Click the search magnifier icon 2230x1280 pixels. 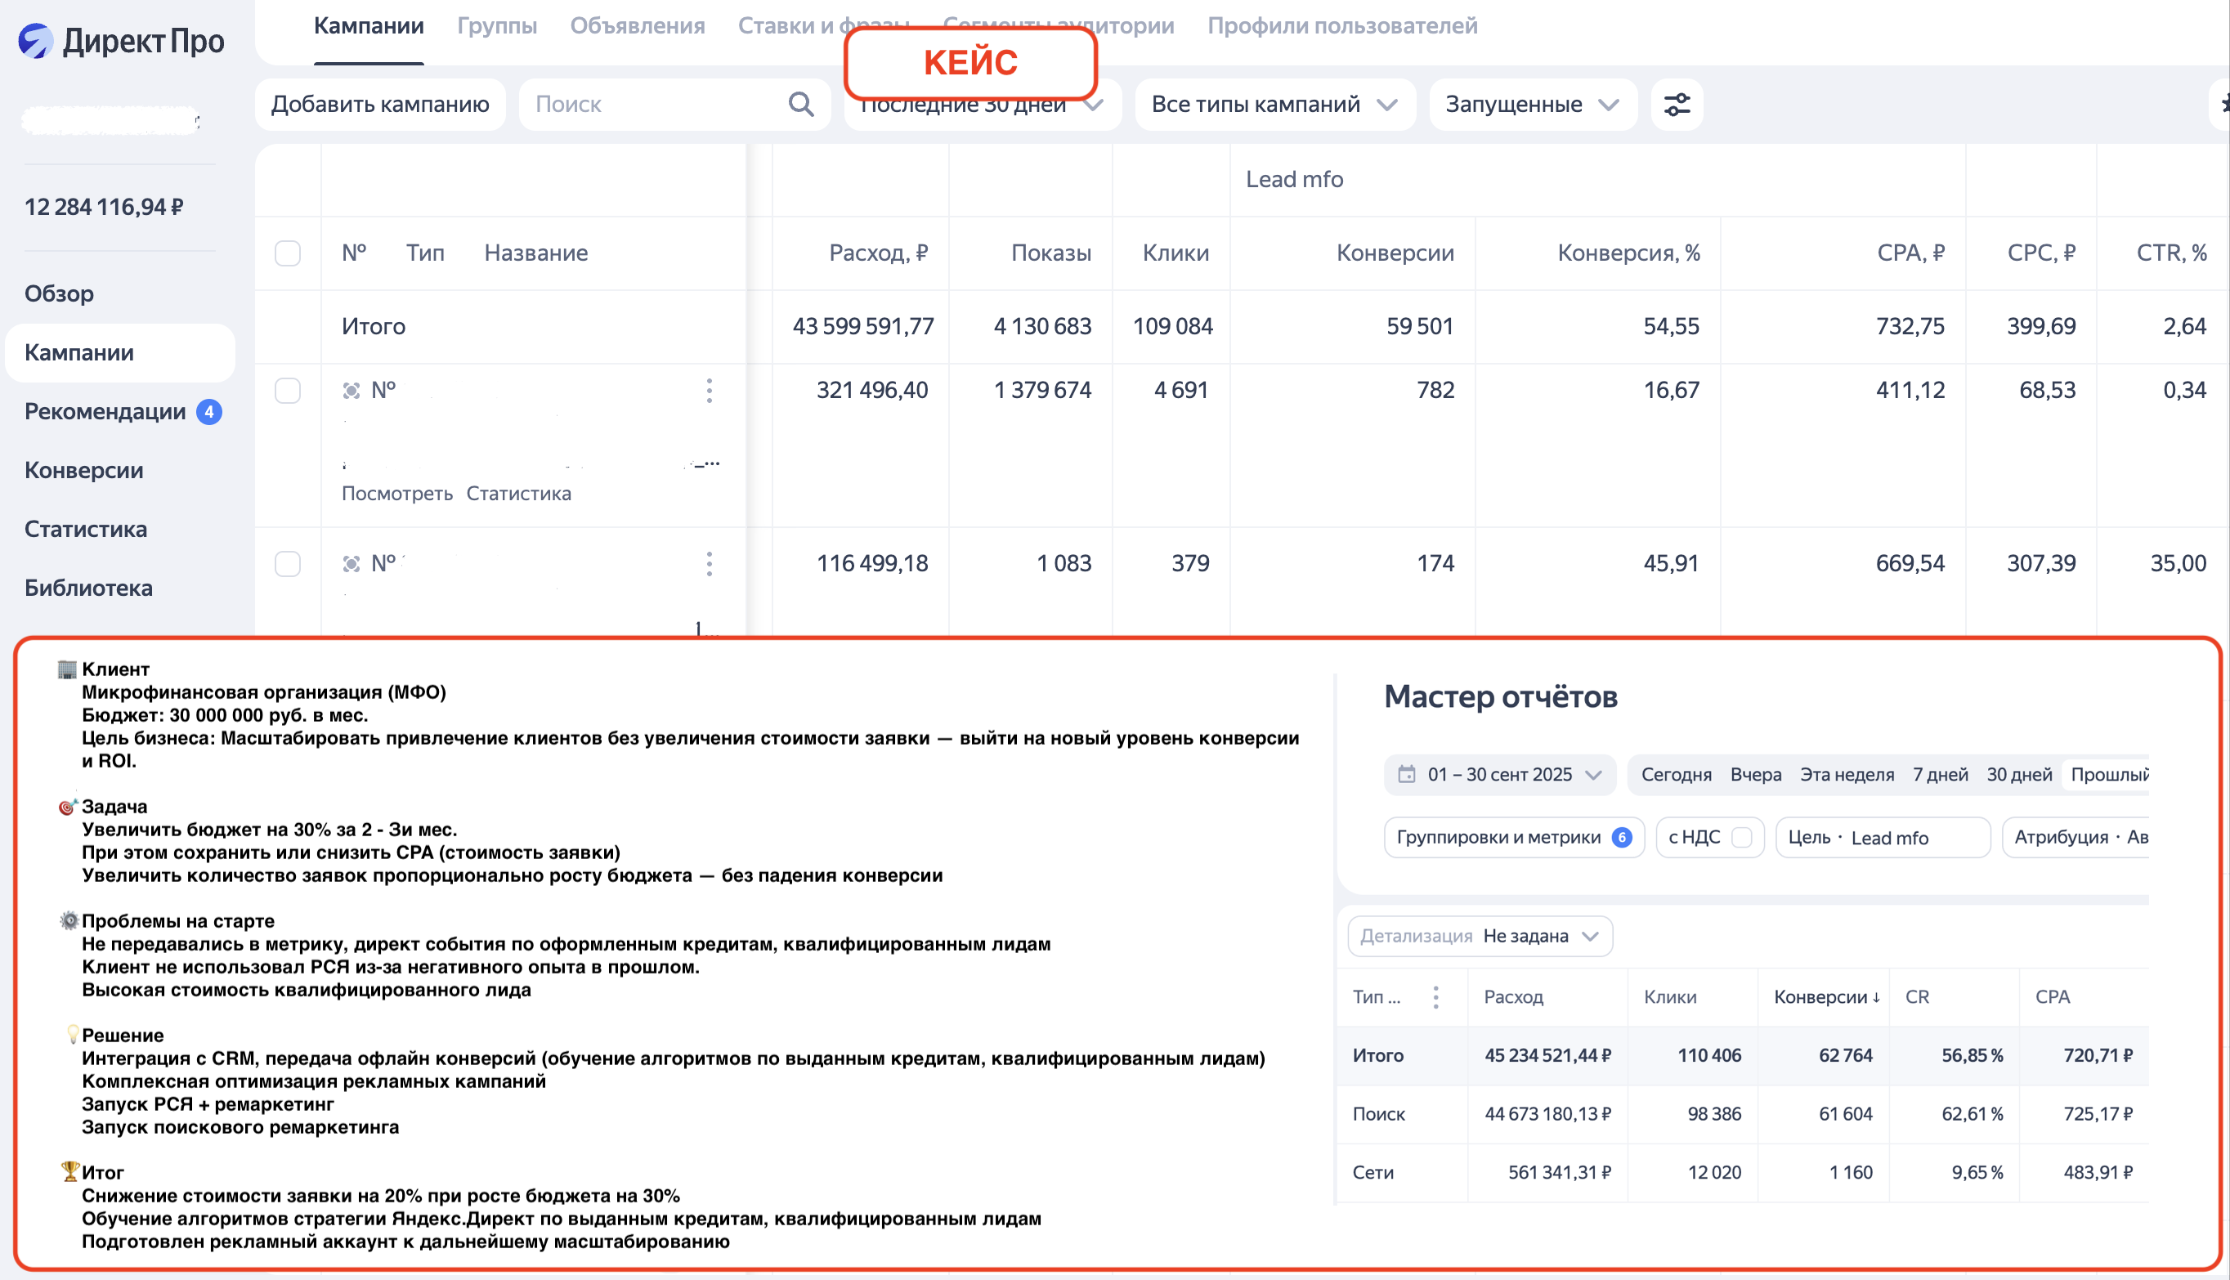point(800,105)
